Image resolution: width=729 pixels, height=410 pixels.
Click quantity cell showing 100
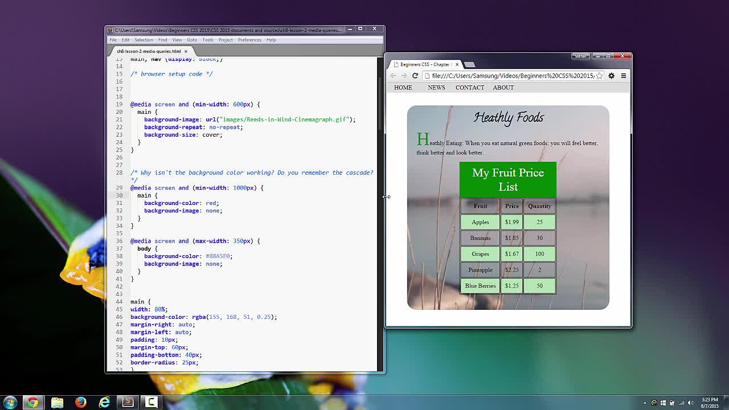[539, 254]
